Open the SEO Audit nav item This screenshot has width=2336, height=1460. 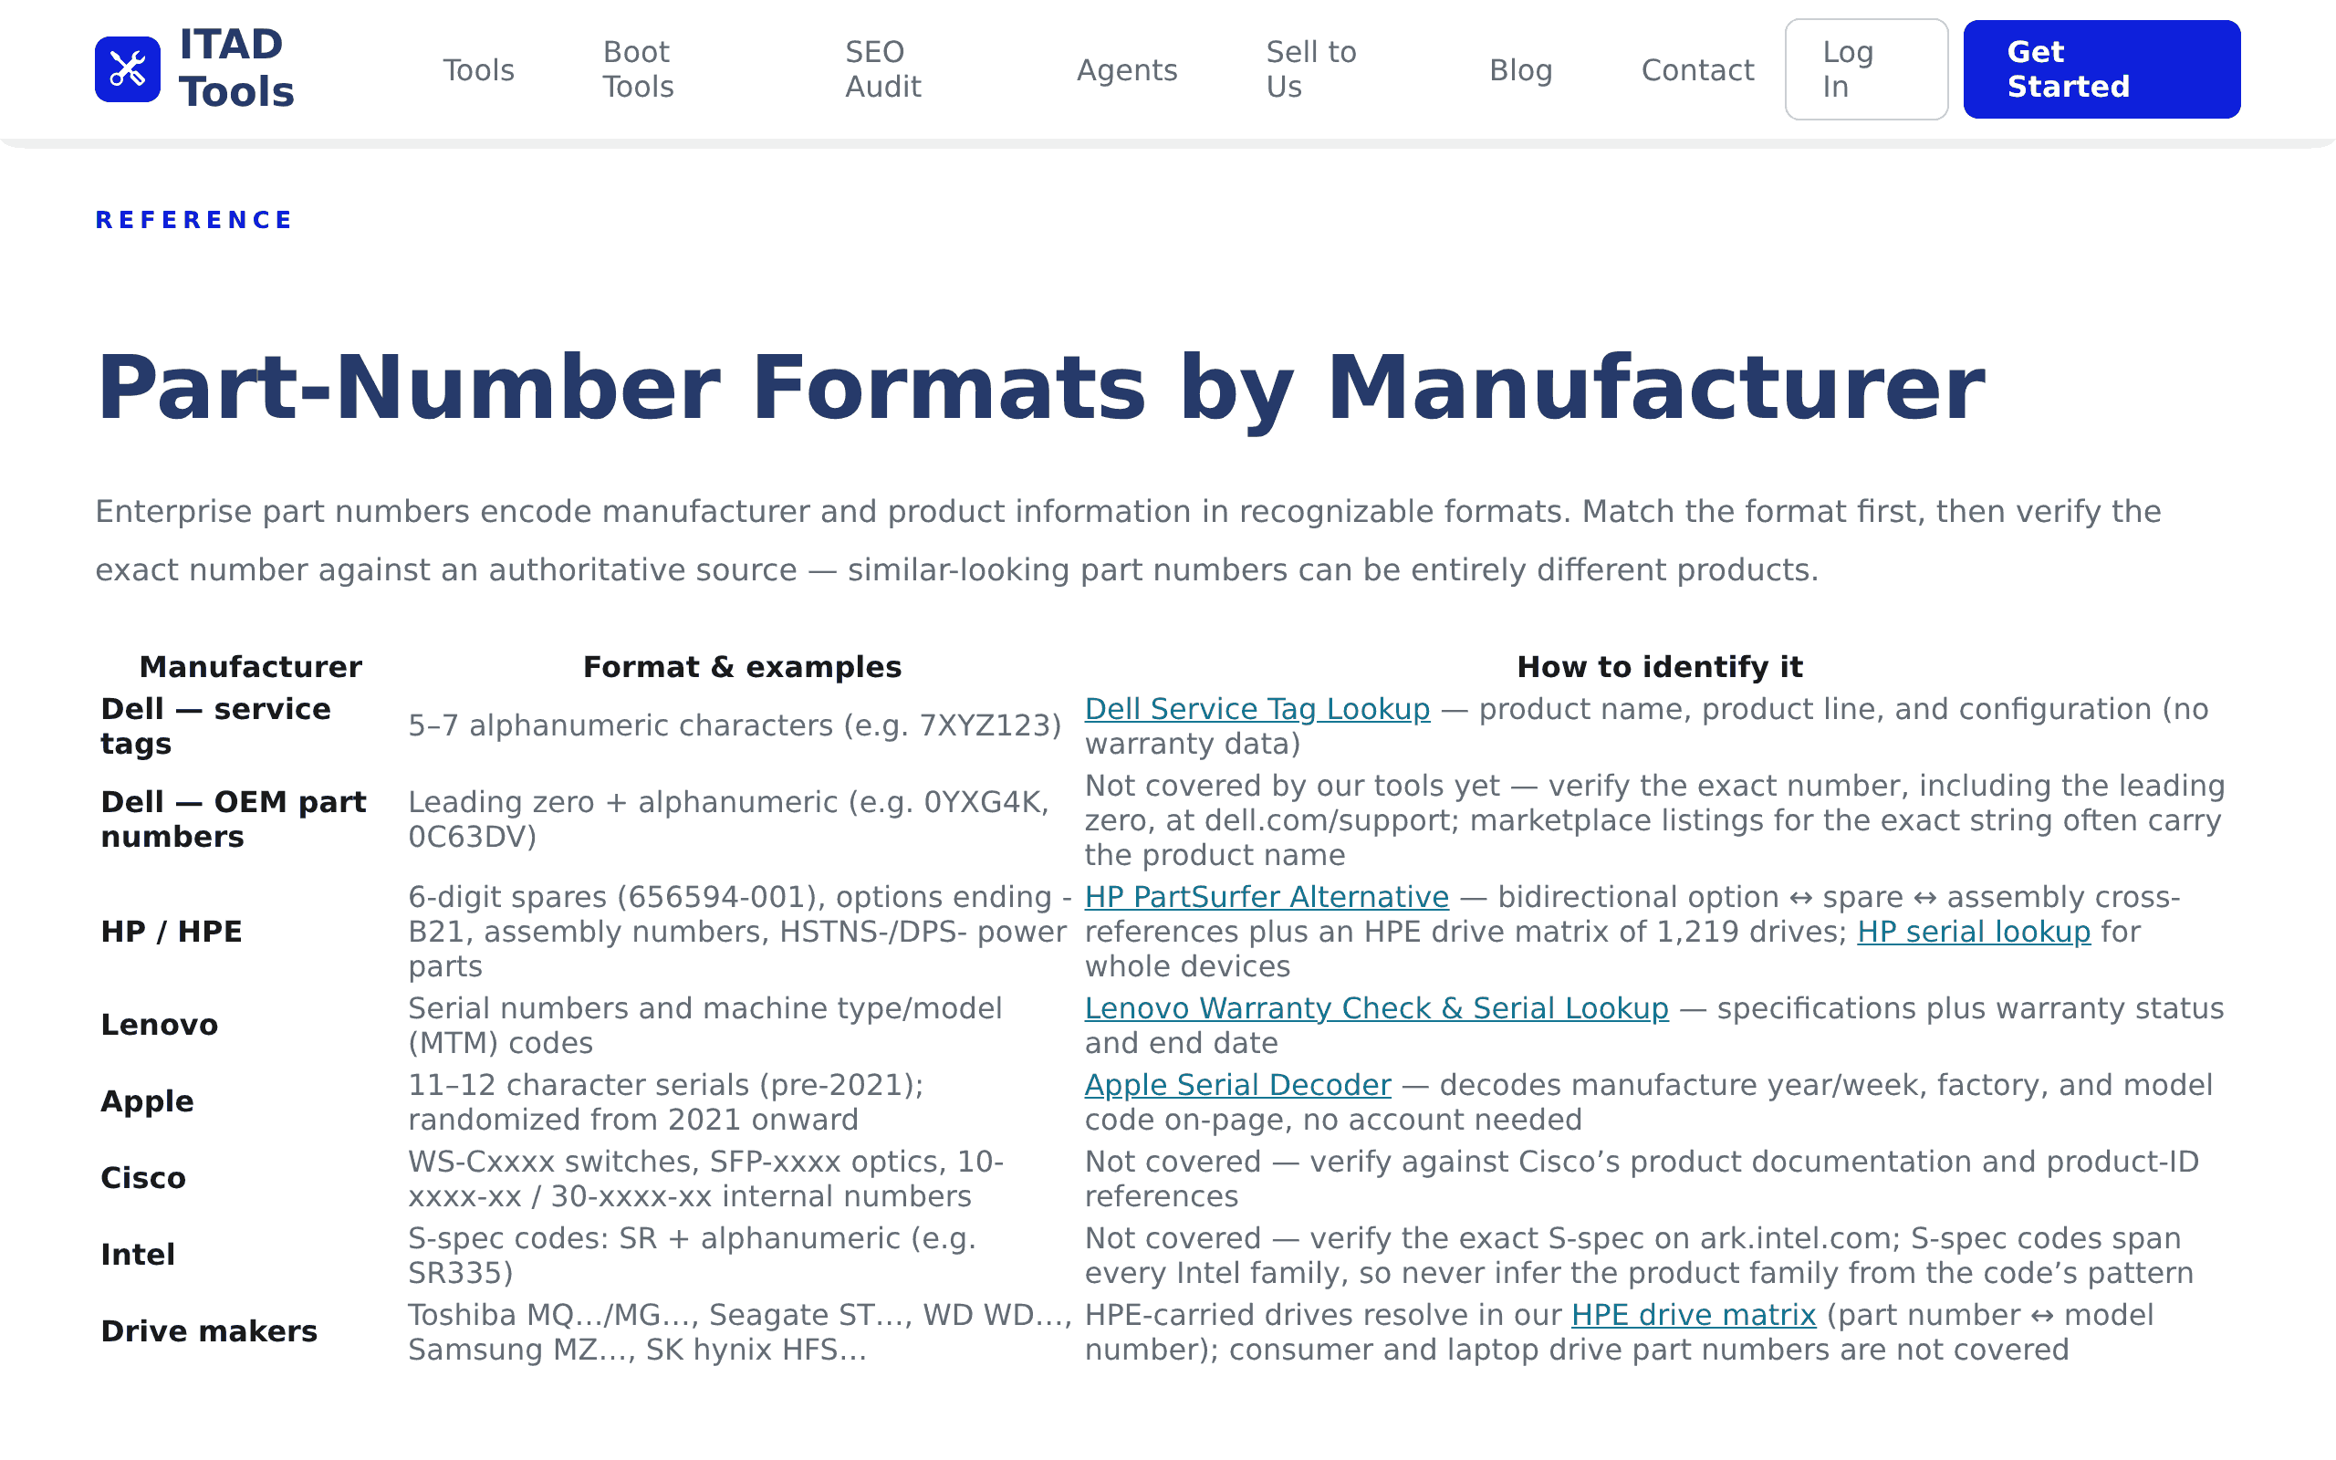883,69
